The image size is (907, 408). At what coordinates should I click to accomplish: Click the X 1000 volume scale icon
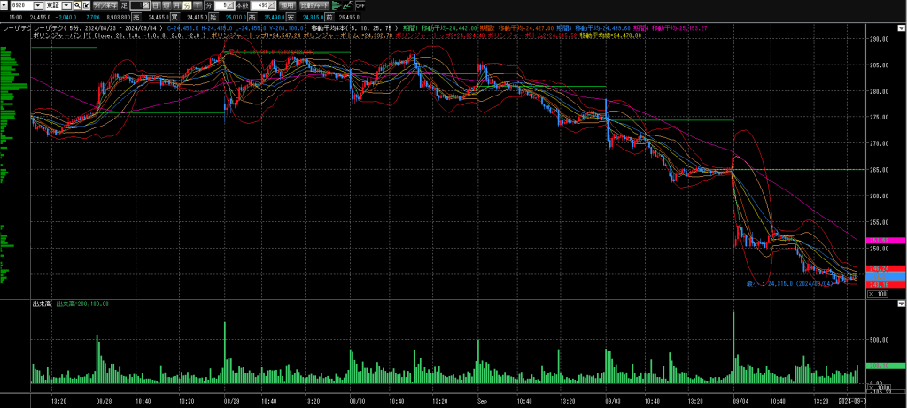(x=879, y=387)
